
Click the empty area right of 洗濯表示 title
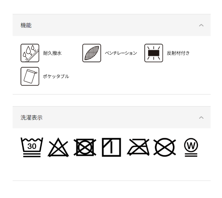pos(120,118)
